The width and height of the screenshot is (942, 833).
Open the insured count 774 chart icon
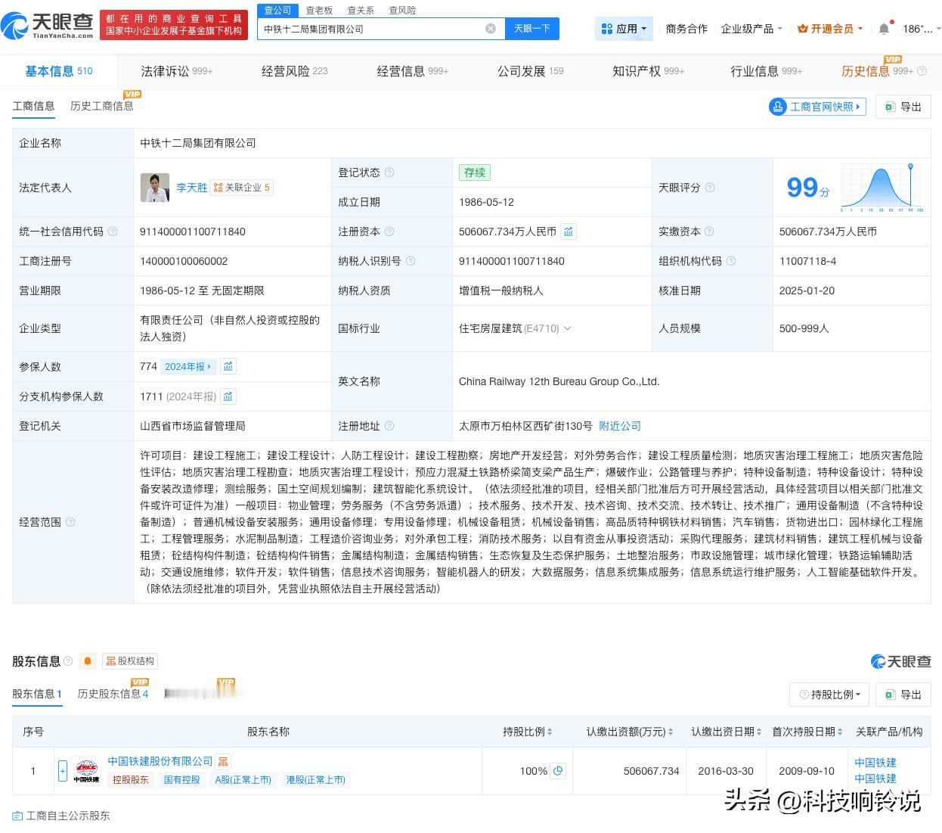[x=228, y=366]
